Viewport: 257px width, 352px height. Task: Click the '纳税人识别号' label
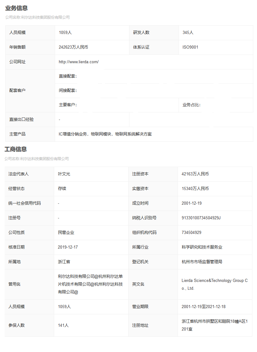tap(144, 218)
